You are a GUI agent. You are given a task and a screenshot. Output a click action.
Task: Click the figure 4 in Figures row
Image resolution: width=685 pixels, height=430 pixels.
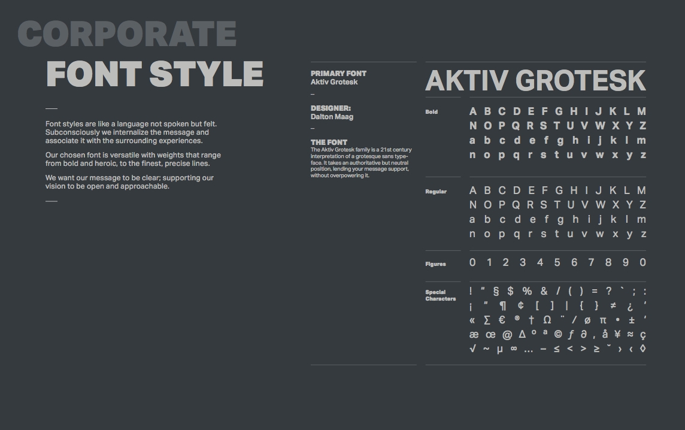pos(540,262)
